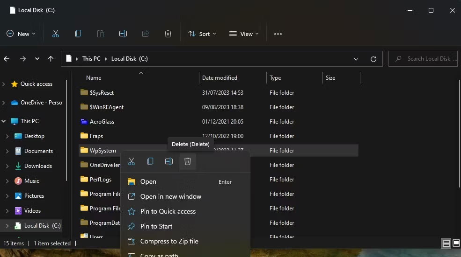Click the Search Local Disk field
The image size is (461, 257).
tap(423, 59)
